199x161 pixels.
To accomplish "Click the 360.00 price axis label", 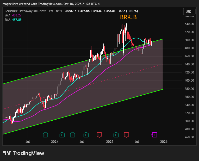I will pyautogui.click(x=189, y=97).
